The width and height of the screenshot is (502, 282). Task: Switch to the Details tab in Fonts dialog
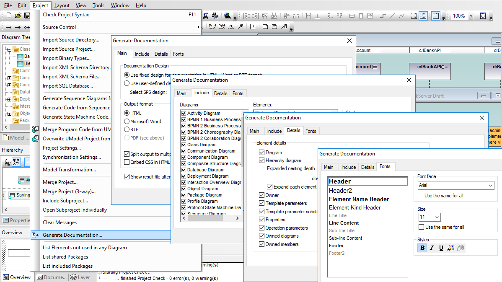click(367, 167)
